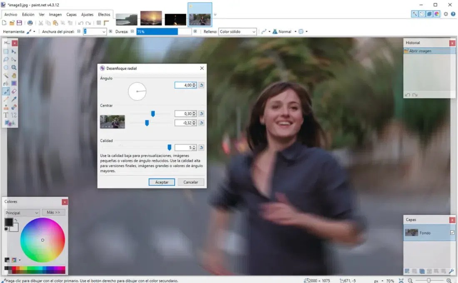Select the Abrir imagen entry in Historial

tap(421, 50)
